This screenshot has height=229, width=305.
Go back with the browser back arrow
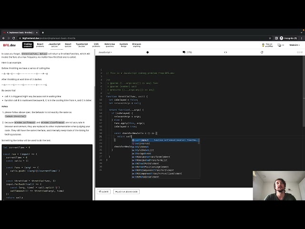click(3, 38)
